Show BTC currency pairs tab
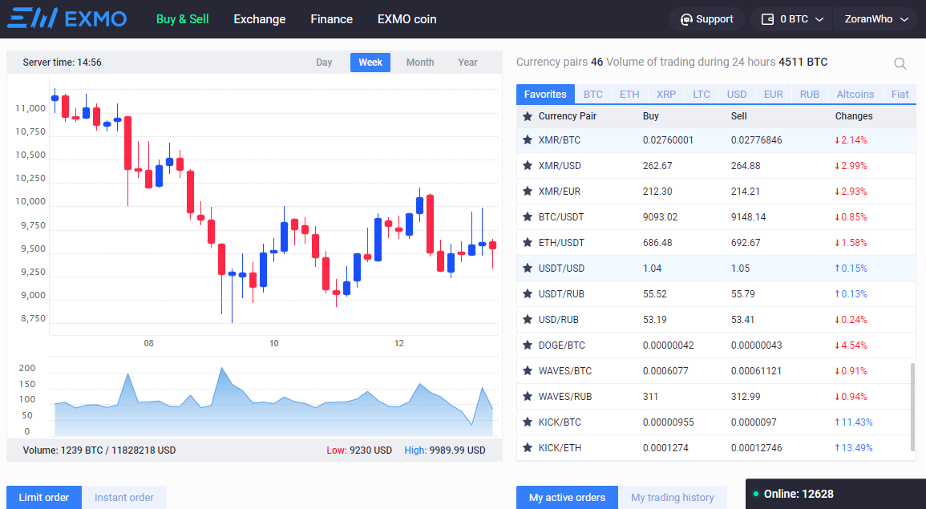Image resolution: width=926 pixels, height=509 pixels. tap(593, 94)
